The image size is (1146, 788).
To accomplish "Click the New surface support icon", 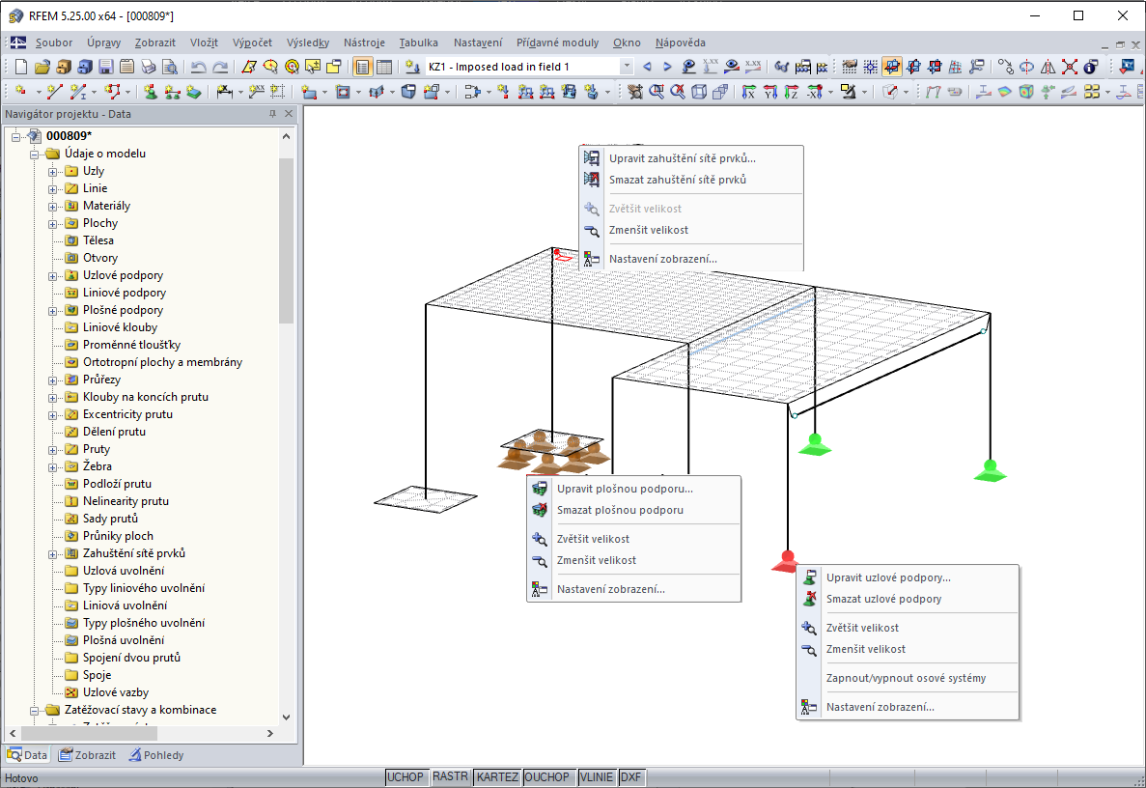I will (x=194, y=92).
